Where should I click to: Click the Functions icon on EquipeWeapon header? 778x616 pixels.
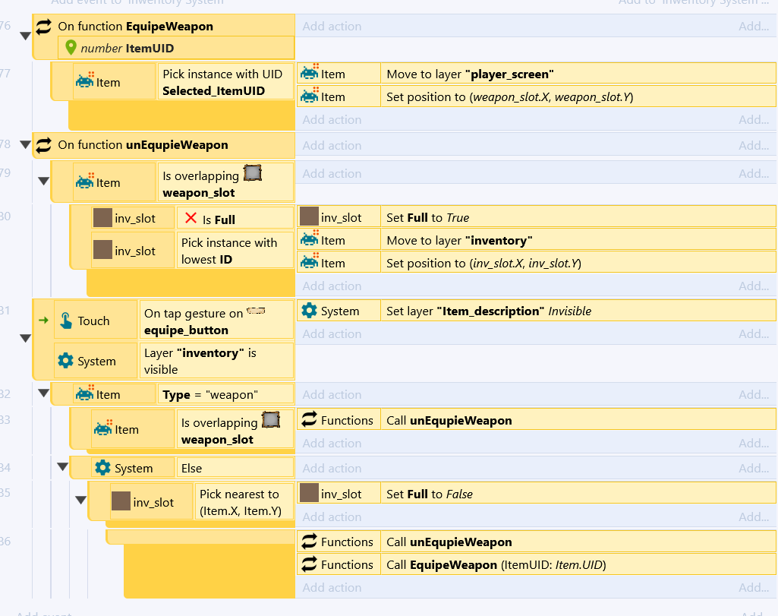click(x=44, y=27)
